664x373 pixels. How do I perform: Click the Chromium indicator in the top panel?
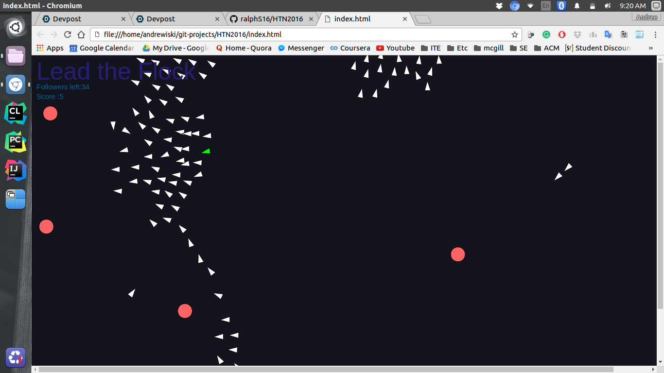(x=515, y=6)
